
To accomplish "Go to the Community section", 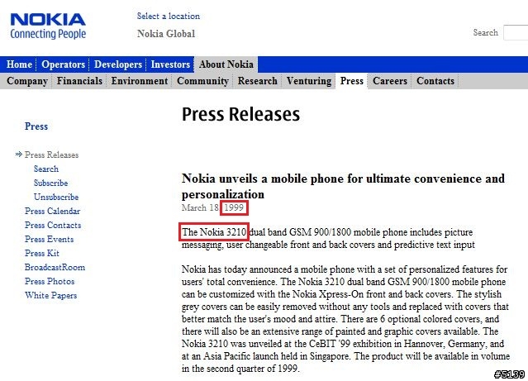I will [202, 81].
